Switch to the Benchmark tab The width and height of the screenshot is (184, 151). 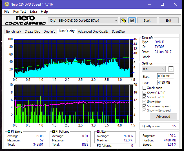(x=14, y=32)
